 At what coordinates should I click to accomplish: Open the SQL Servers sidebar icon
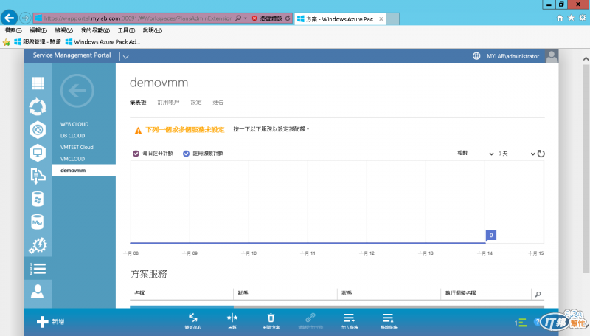(38, 199)
